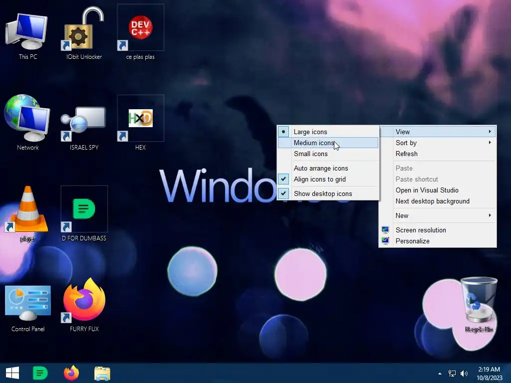Open Personalize from the context menu
The height and width of the screenshot is (383, 511).
[438, 241]
